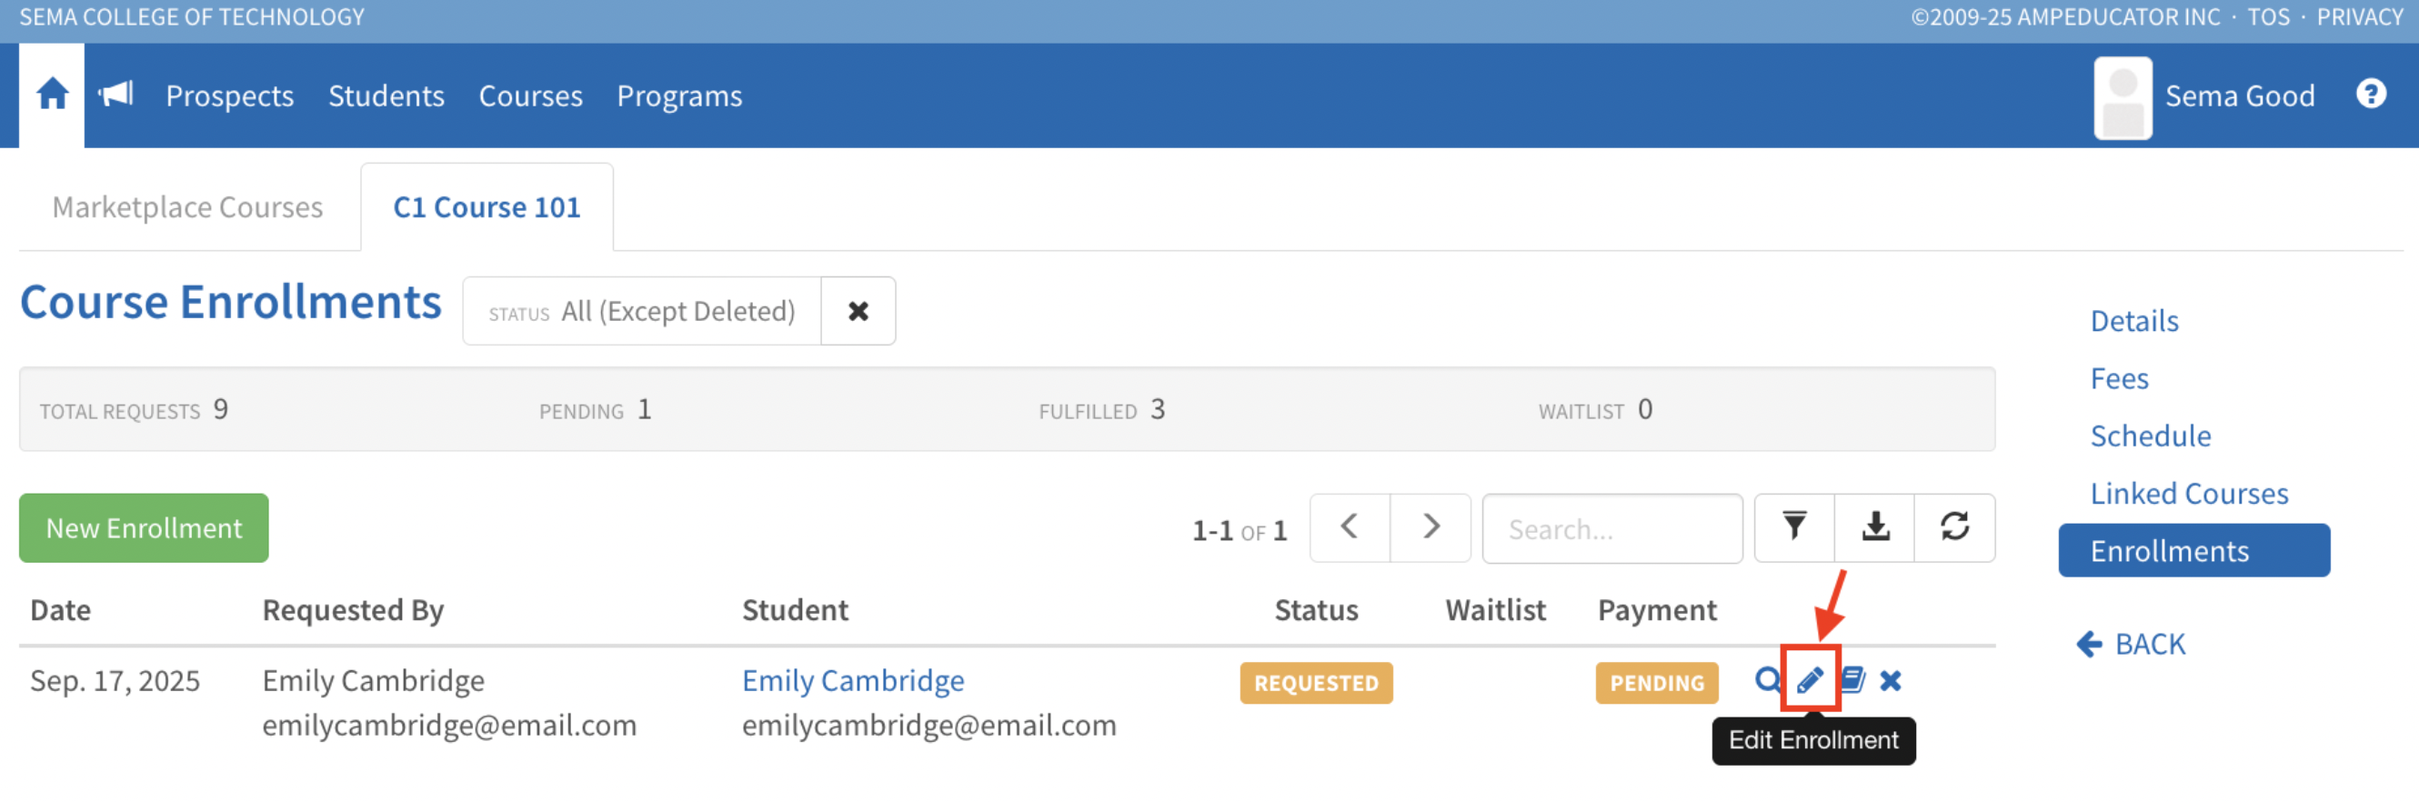Click the magnifier icon in enrollment row
2419x802 pixels.
pyautogui.click(x=1766, y=680)
